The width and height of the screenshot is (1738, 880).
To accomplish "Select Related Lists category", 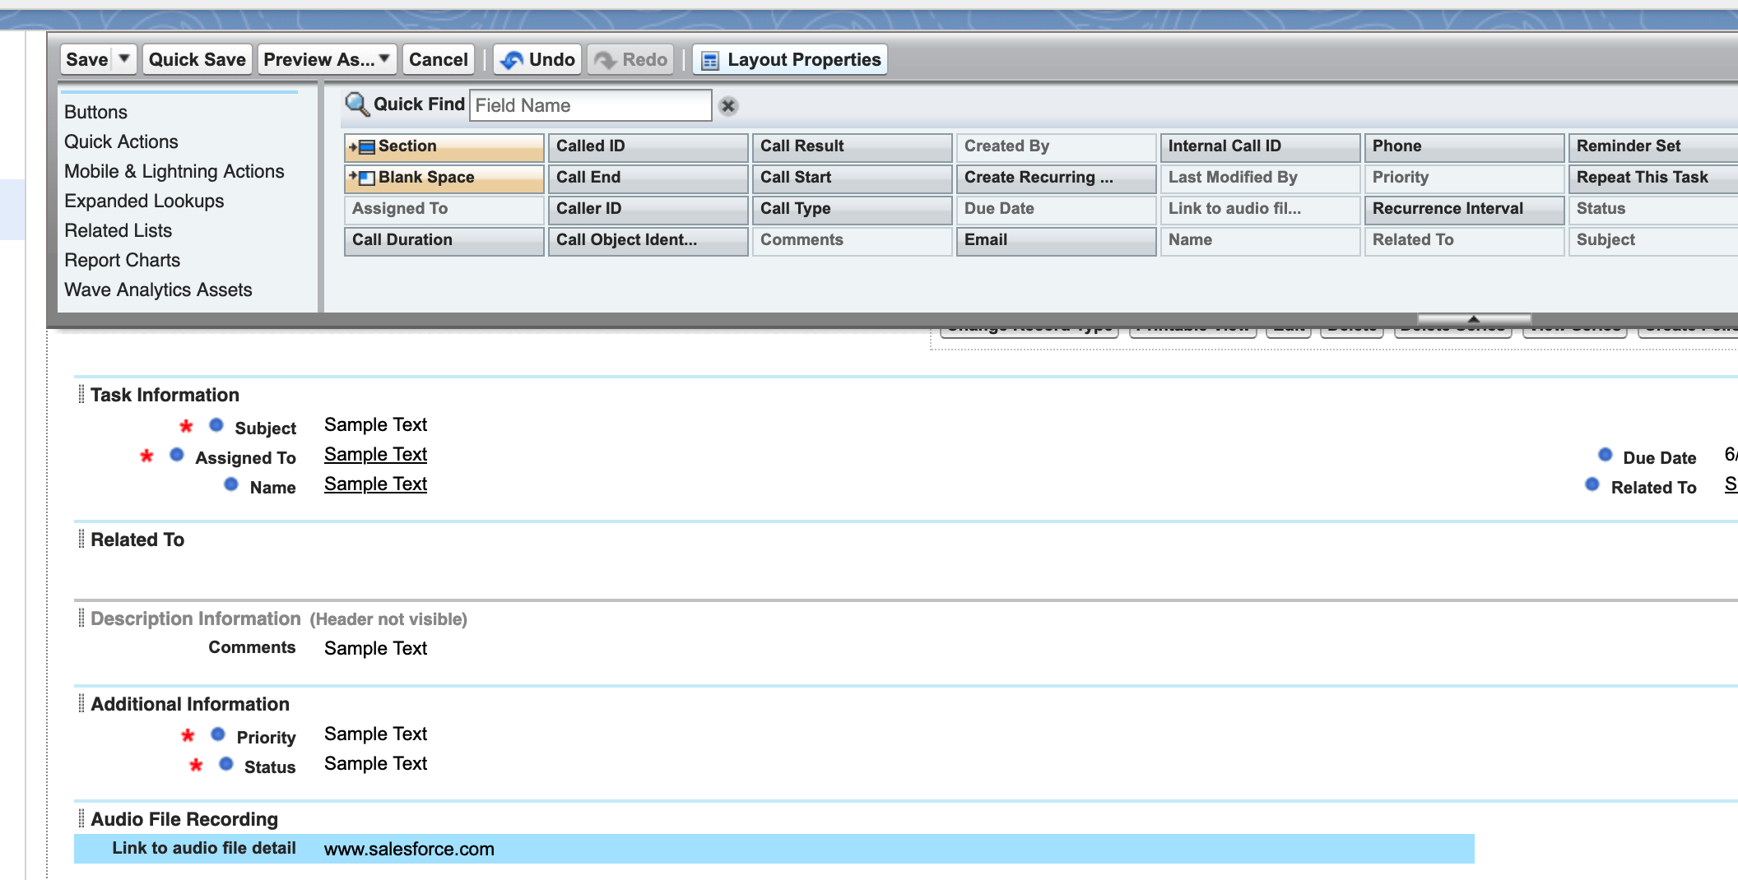I will 118,230.
